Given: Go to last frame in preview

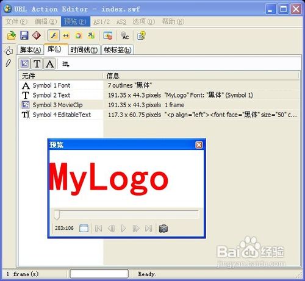Looking at the screenshot, I should point(149,229).
